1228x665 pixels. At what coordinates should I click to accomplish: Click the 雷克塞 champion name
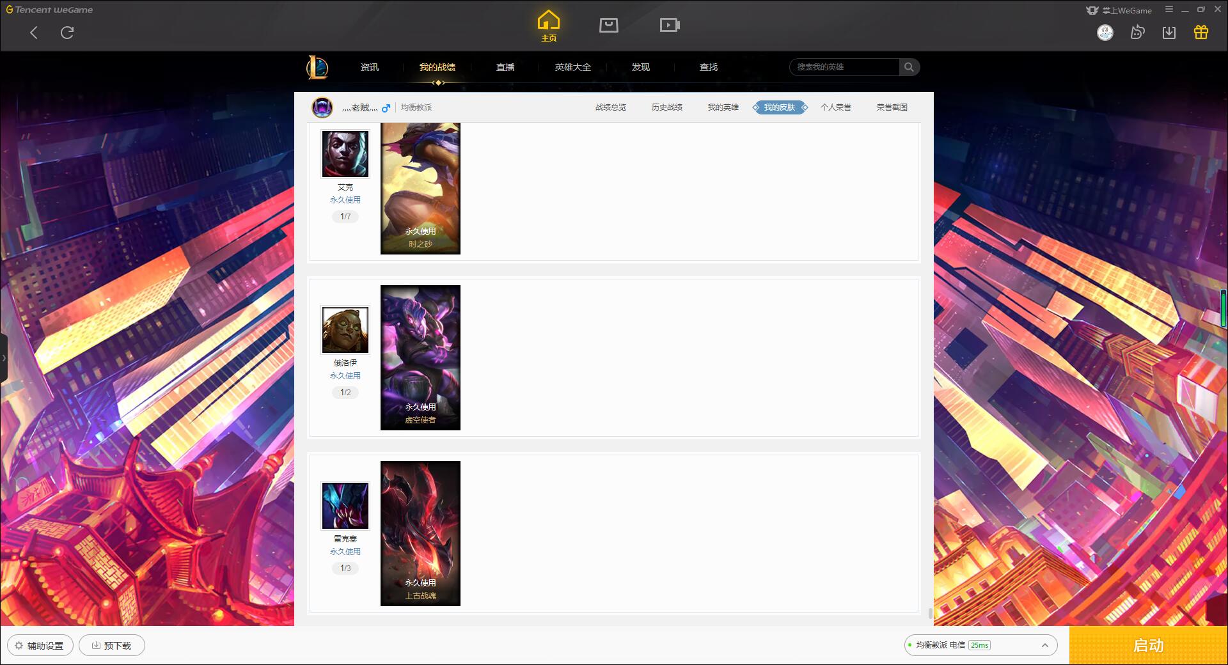point(345,539)
